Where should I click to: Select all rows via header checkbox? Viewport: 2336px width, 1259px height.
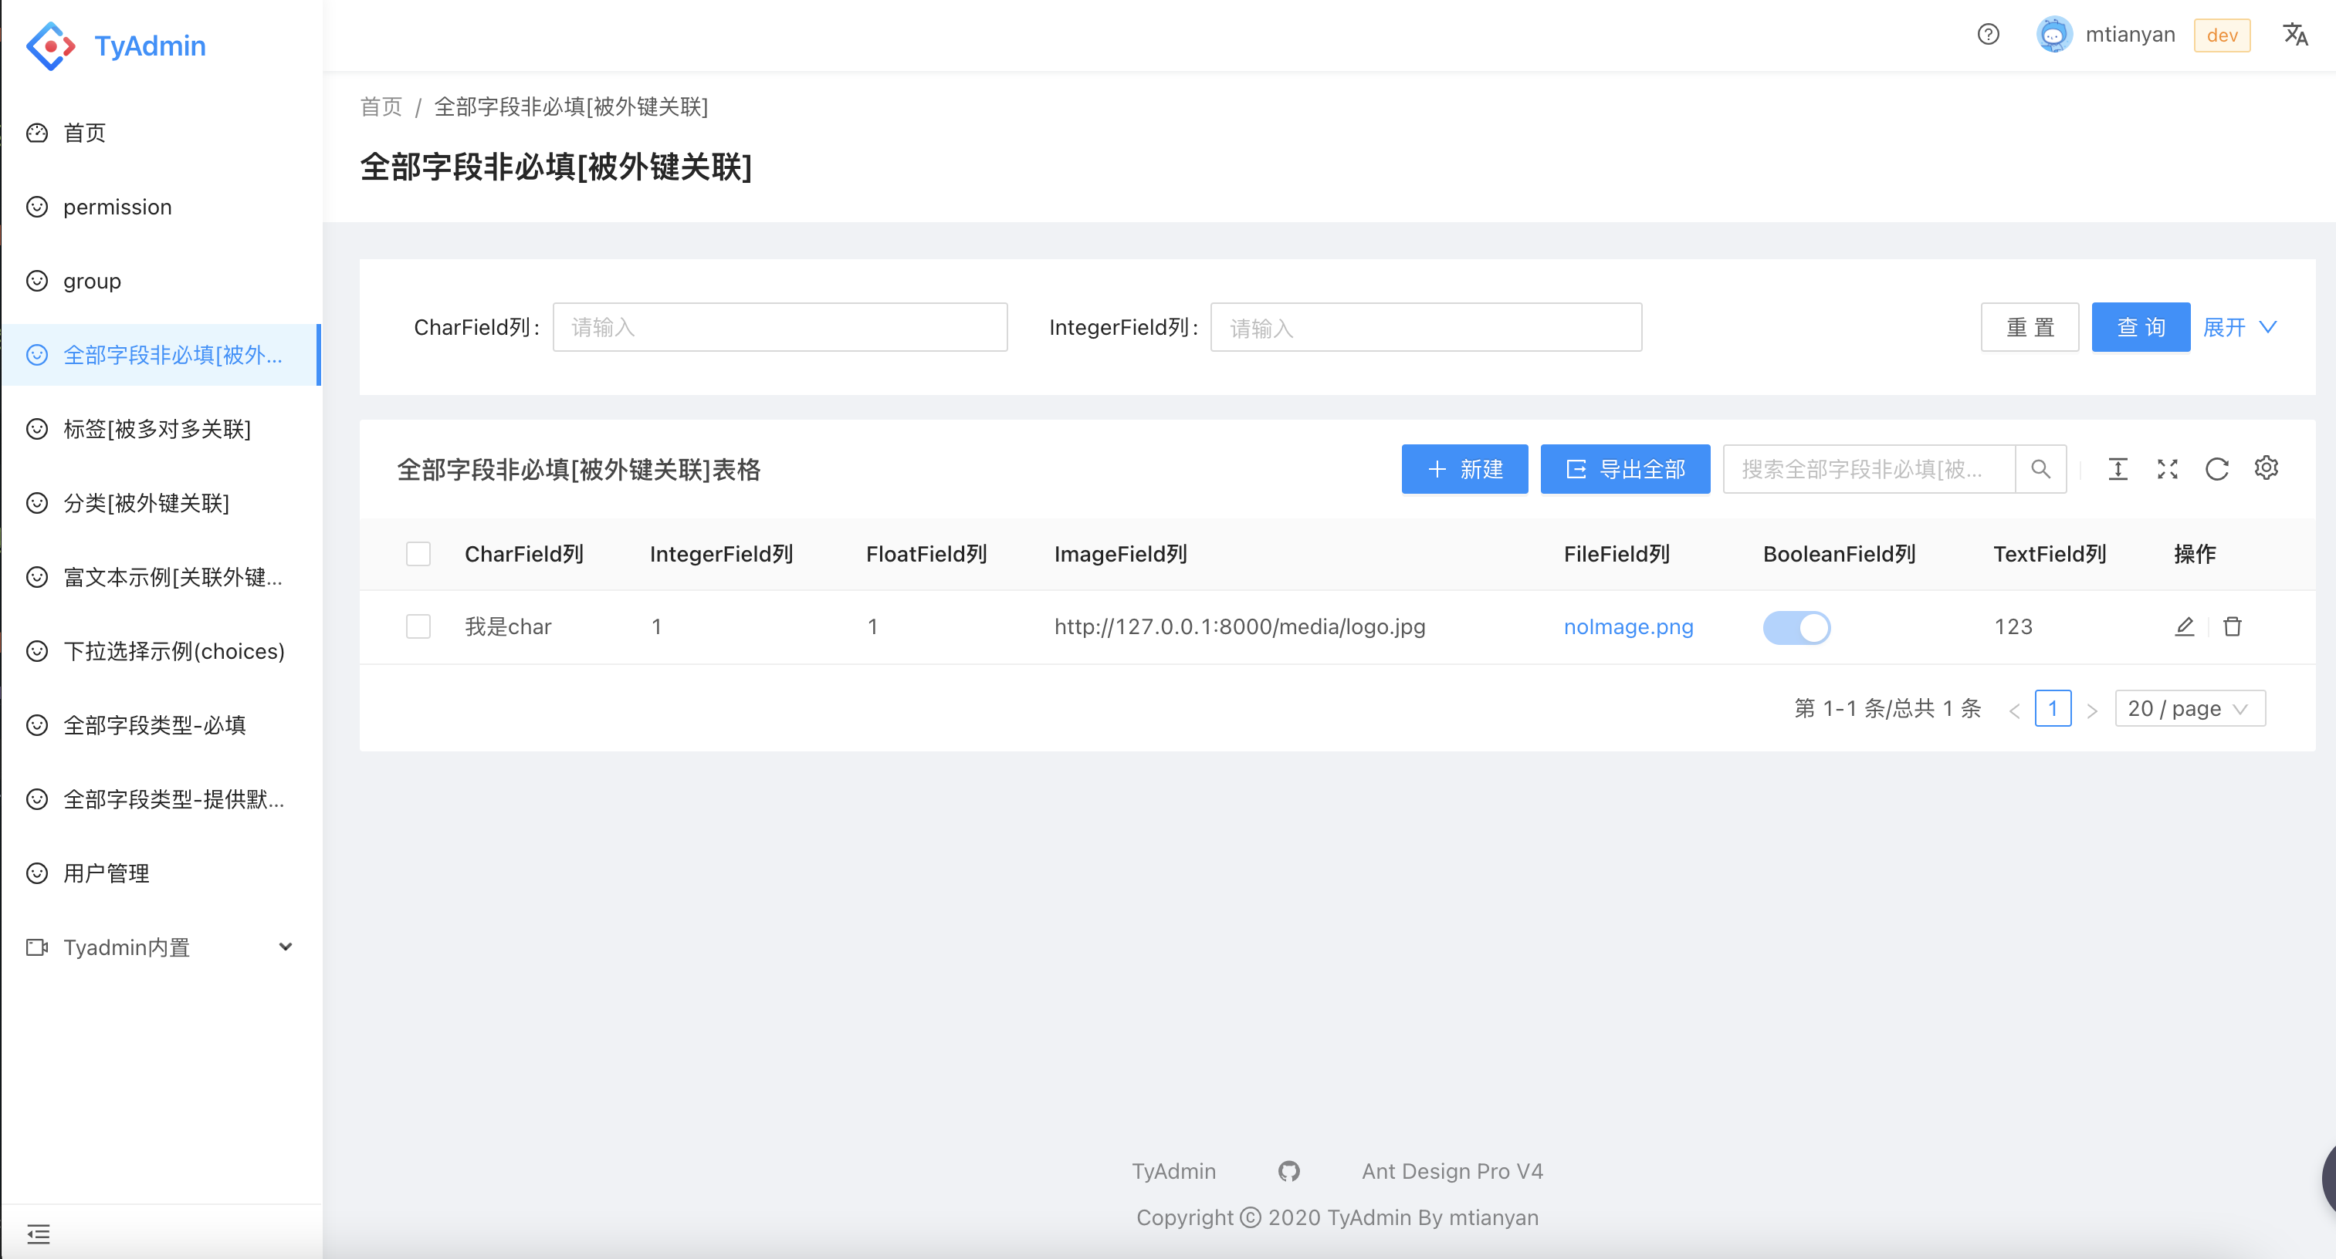tap(418, 554)
